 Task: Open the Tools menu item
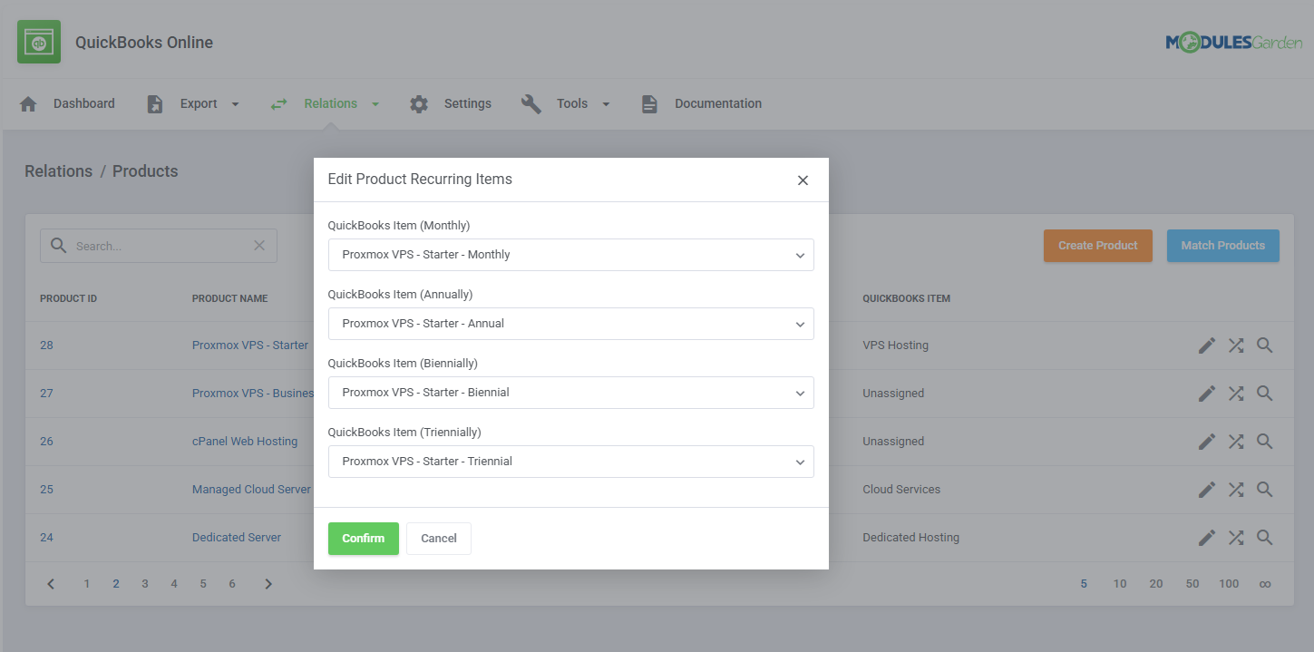[x=572, y=103]
